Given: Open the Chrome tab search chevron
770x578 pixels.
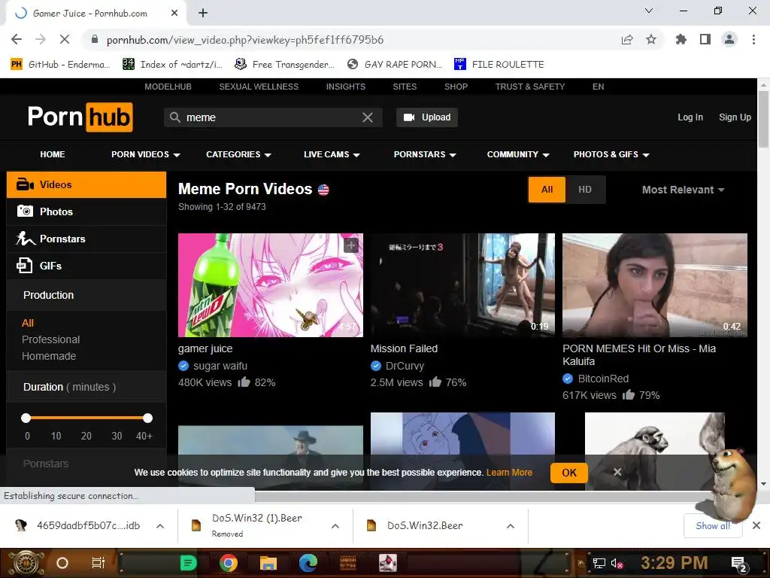Looking at the screenshot, I should click(x=649, y=11).
